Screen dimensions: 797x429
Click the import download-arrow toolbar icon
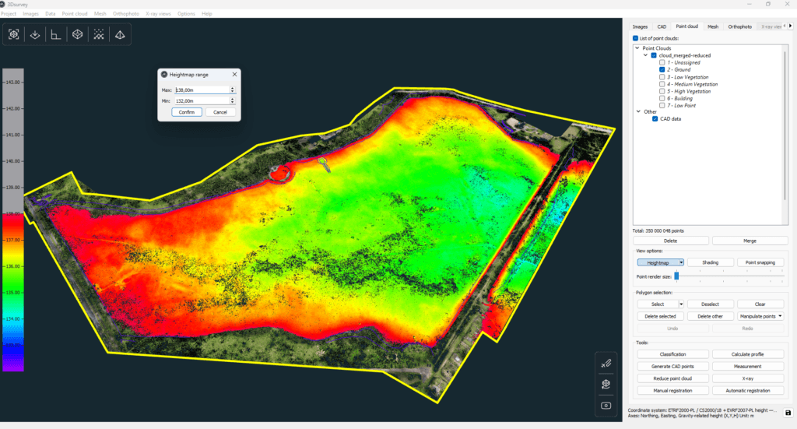click(35, 34)
